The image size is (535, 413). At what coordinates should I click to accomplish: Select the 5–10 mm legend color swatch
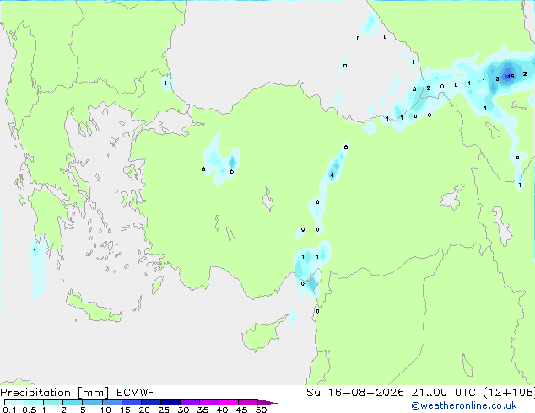[x=92, y=402]
